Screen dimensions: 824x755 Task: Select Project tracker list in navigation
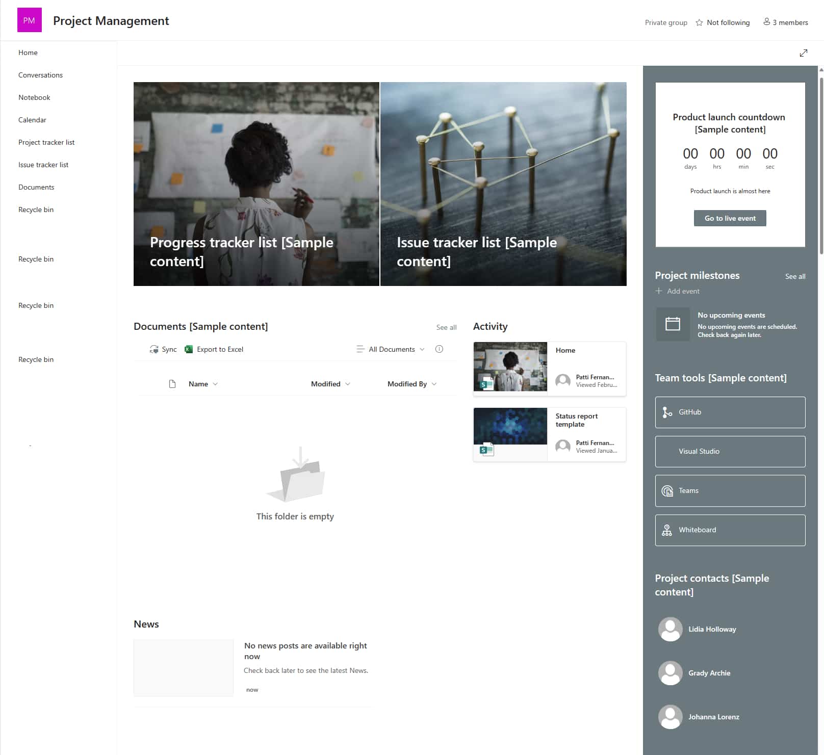click(x=46, y=142)
